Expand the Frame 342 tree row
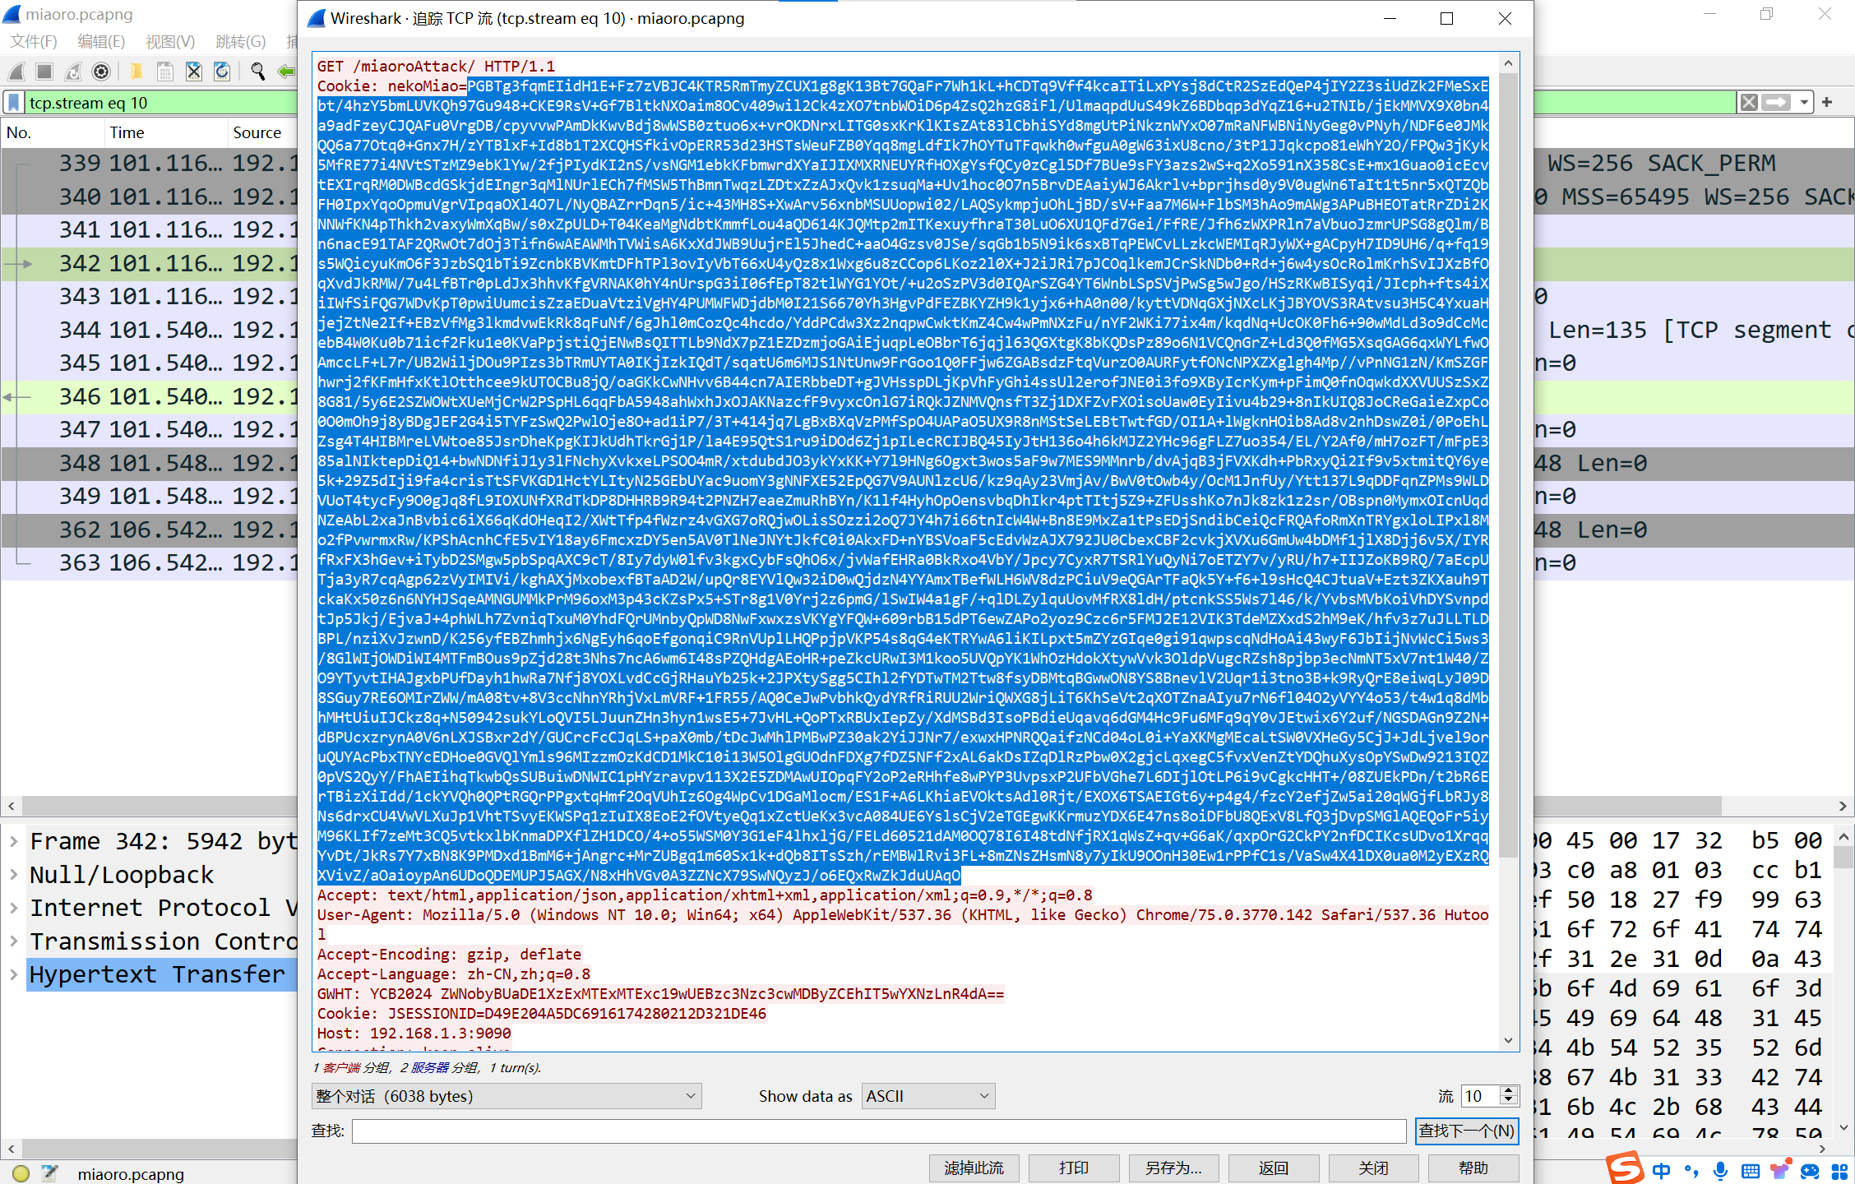1855x1184 pixels. [x=14, y=841]
